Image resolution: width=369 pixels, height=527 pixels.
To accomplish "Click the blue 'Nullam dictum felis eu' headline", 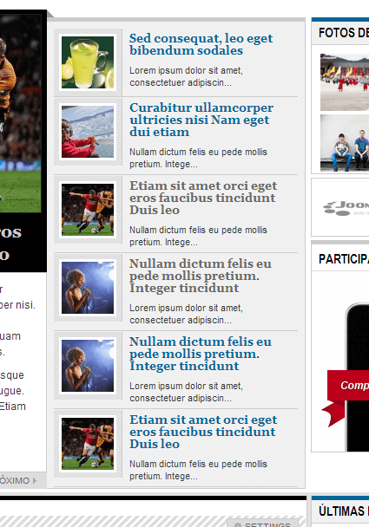I will click(201, 354).
